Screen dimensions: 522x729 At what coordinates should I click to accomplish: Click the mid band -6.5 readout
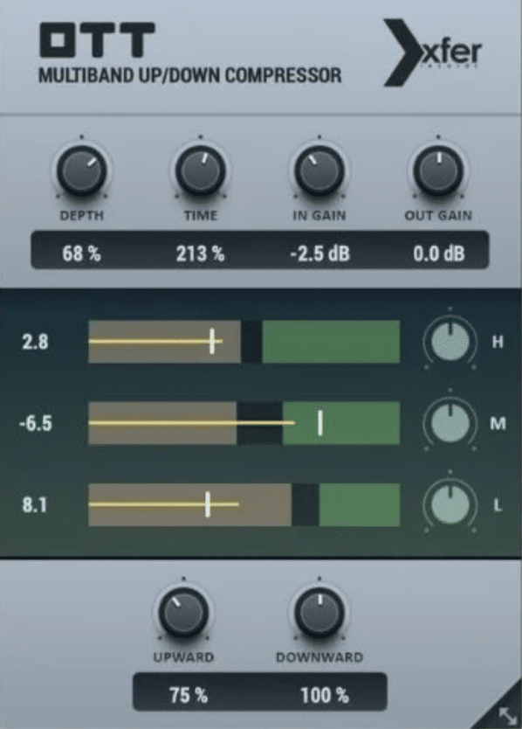click(36, 424)
